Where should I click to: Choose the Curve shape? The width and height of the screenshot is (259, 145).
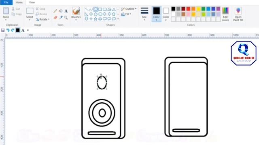click(91, 9)
